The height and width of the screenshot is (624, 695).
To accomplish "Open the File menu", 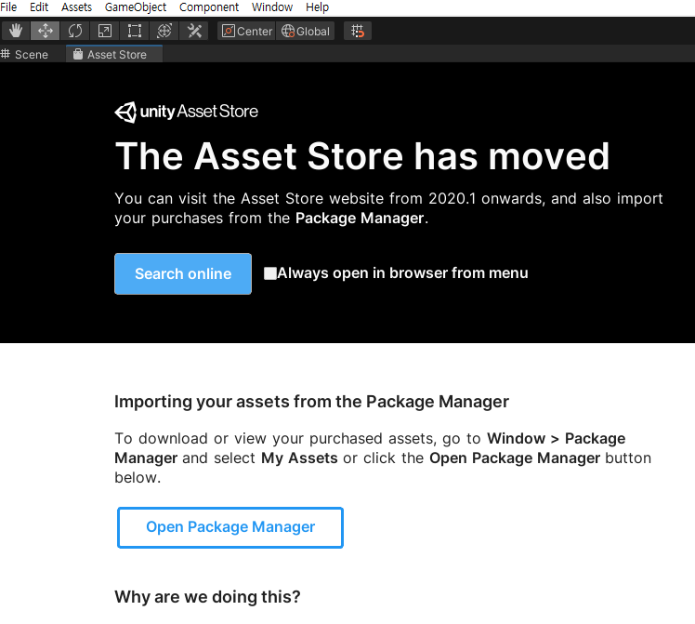I will click(8, 7).
